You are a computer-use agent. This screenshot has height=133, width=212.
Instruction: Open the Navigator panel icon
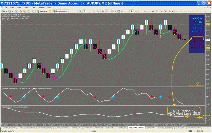(x=25, y=11)
